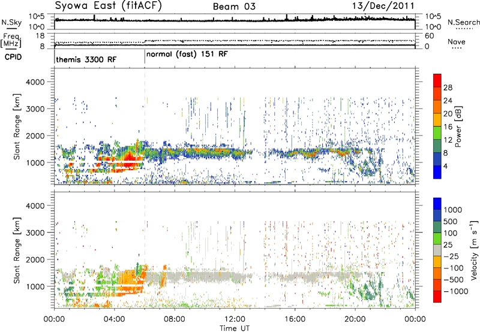This screenshot has width=480, height=332.
Task: Click the "Time UT" axis title
Action: 235,328
